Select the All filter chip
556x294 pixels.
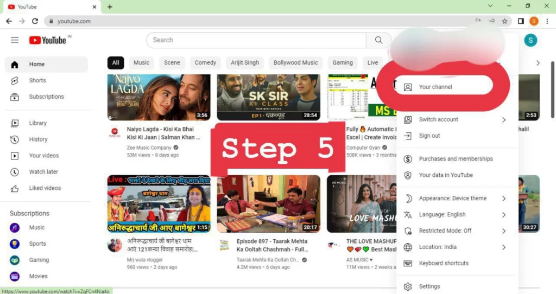(116, 63)
